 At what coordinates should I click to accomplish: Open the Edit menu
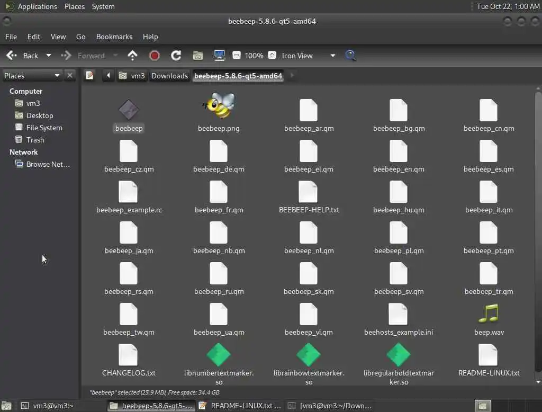pos(33,37)
